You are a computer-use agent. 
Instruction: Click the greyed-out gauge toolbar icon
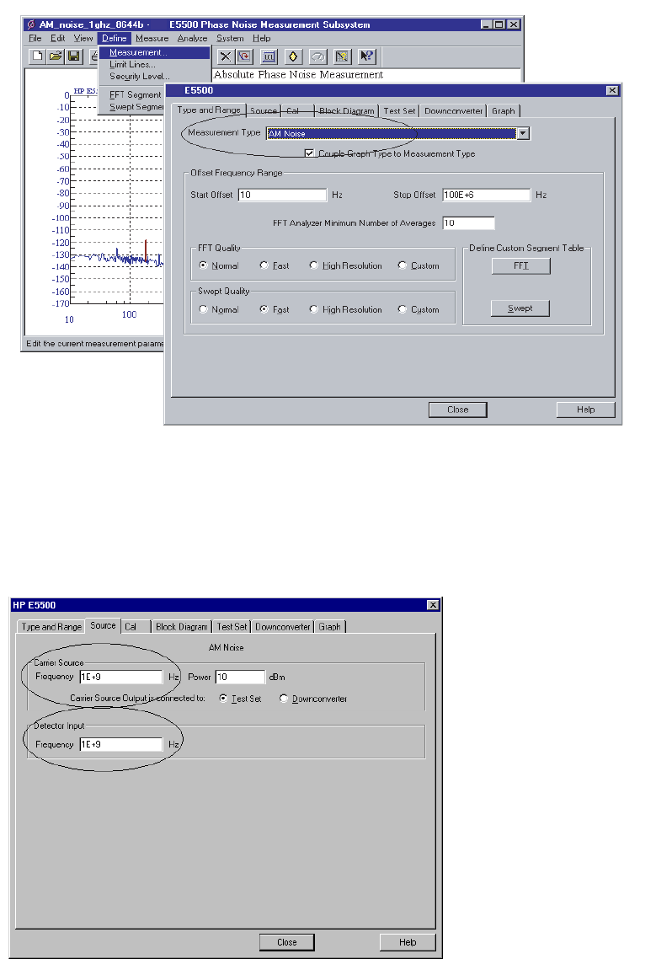click(317, 56)
